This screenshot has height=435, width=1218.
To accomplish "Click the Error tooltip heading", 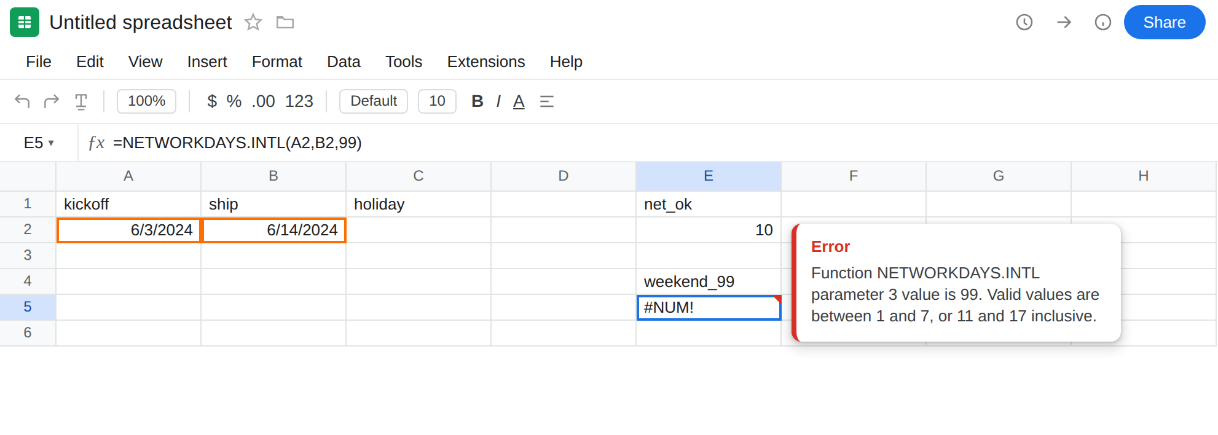I will click(x=830, y=246).
